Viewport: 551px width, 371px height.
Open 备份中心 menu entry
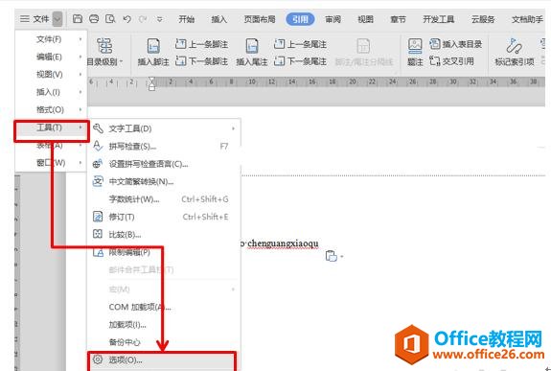[x=164, y=342]
